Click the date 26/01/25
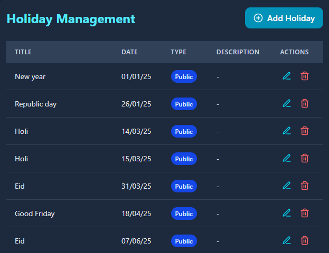This screenshot has height=253, width=329. point(136,104)
